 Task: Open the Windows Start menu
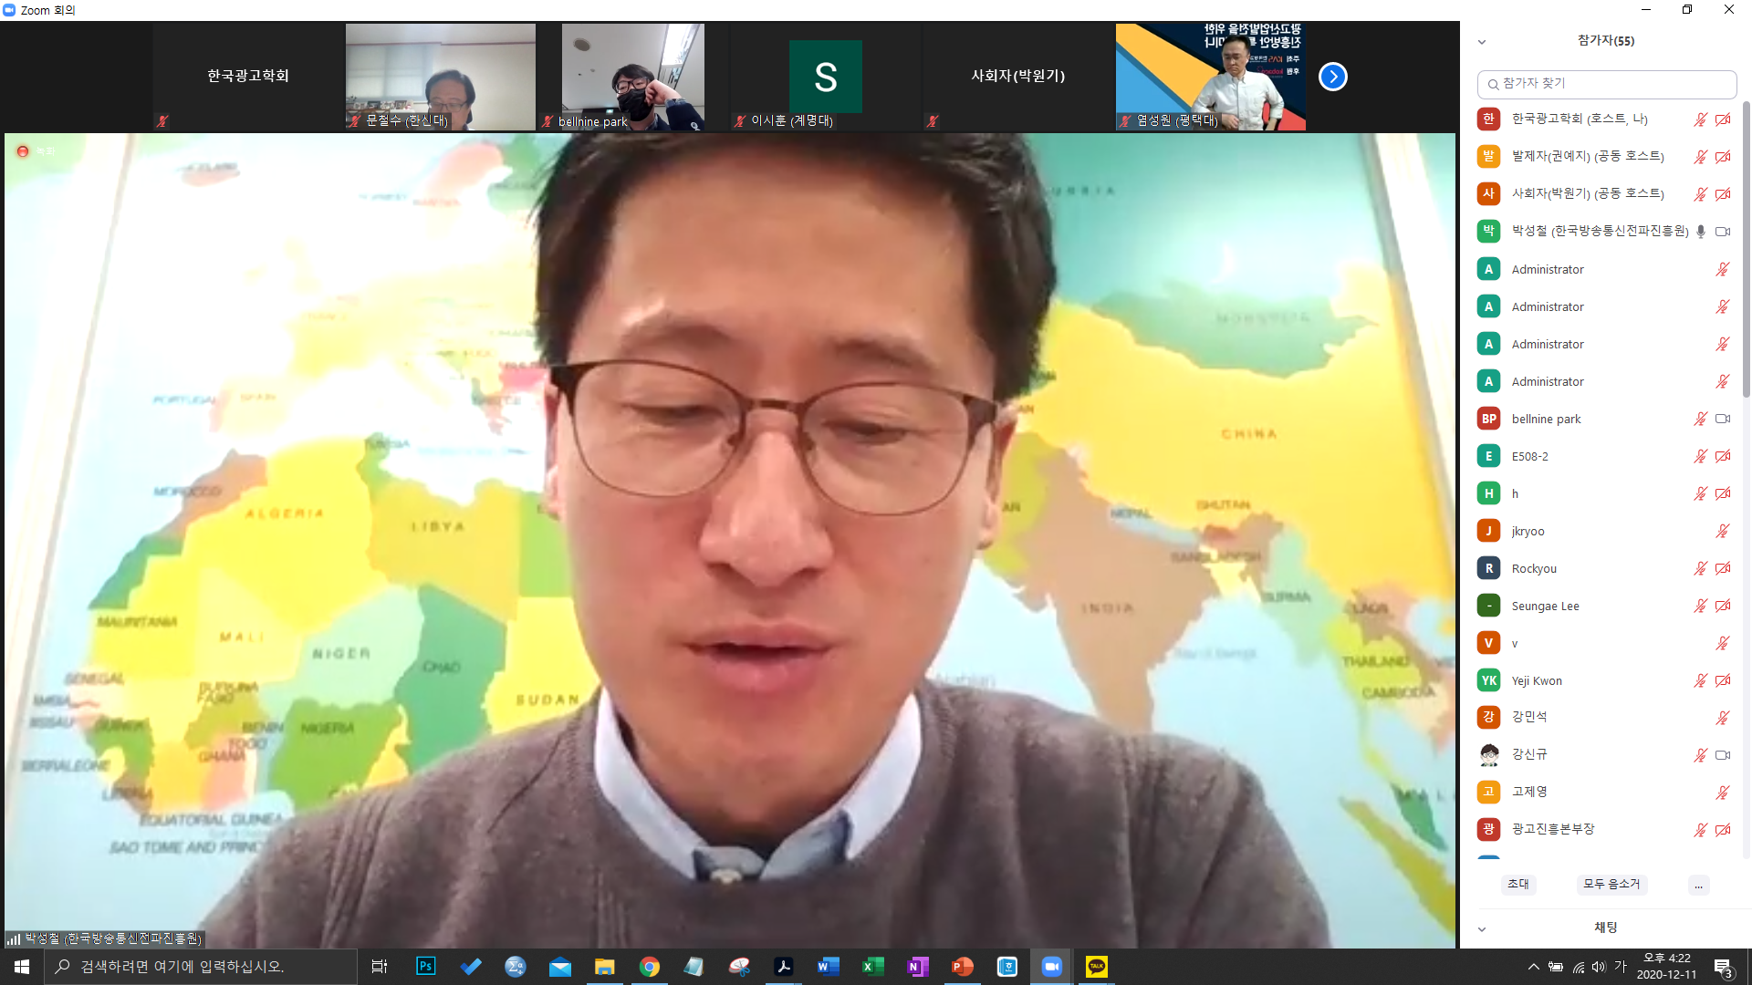[x=22, y=967]
